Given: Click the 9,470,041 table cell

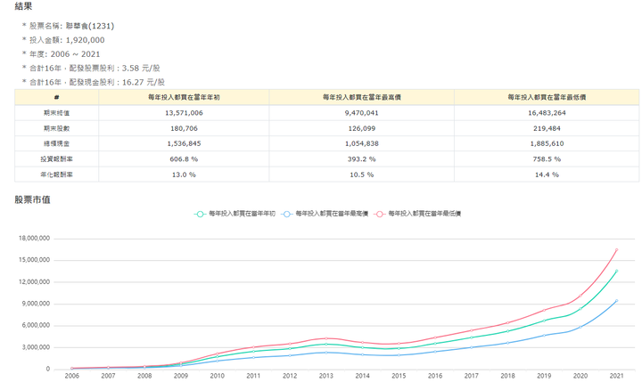Looking at the screenshot, I should 361,113.
